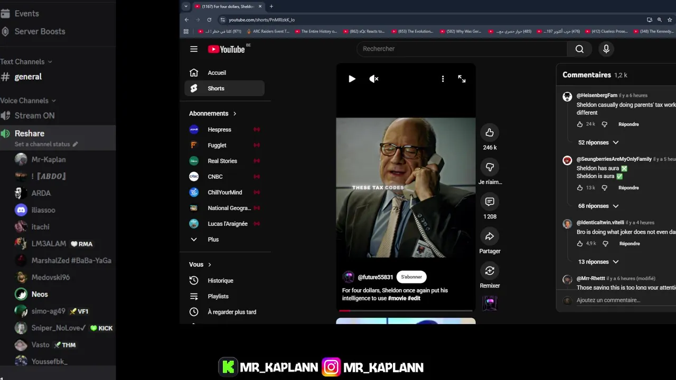Collapse the Text Channels category

click(26, 62)
